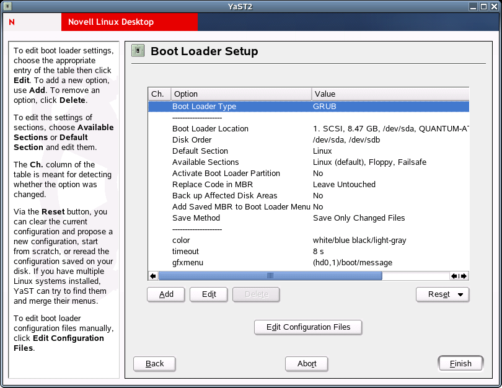
Task: Select the Save Method row
Action: point(309,218)
